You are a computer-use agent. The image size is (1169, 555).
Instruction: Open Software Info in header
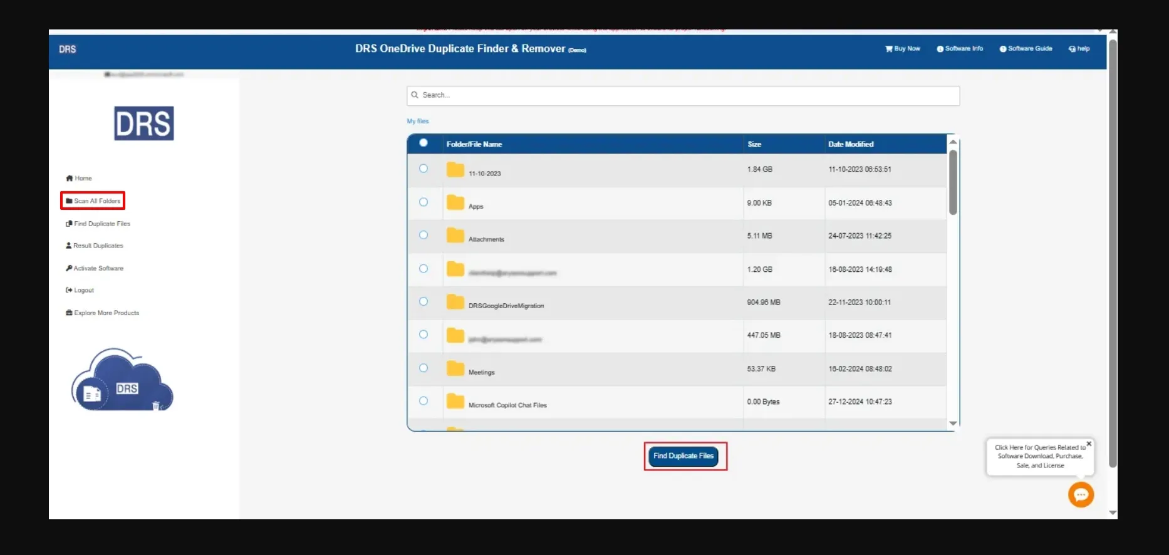[x=960, y=49]
